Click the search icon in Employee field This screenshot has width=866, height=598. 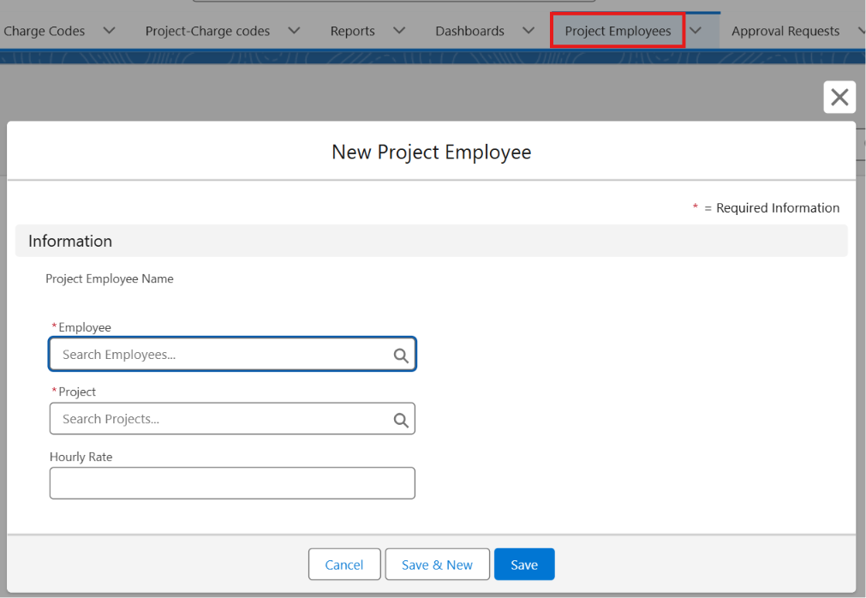(x=401, y=356)
